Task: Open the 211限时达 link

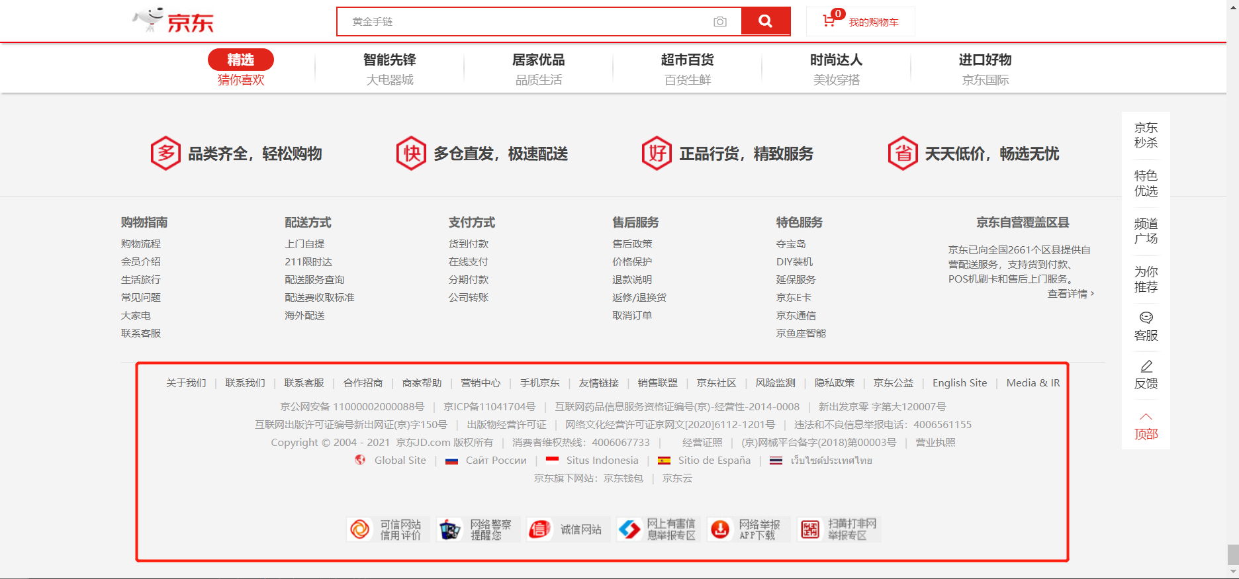Action: tap(308, 262)
